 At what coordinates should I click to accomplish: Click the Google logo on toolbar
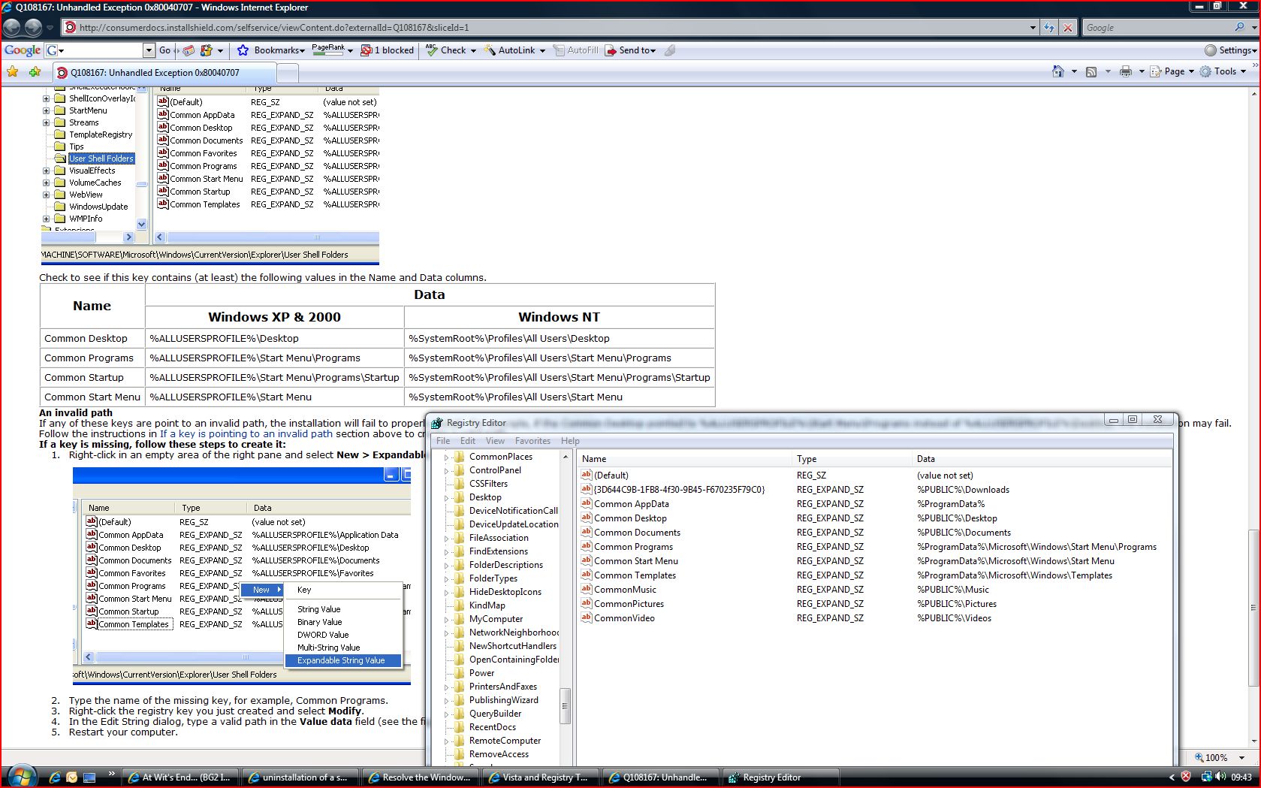(23, 50)
